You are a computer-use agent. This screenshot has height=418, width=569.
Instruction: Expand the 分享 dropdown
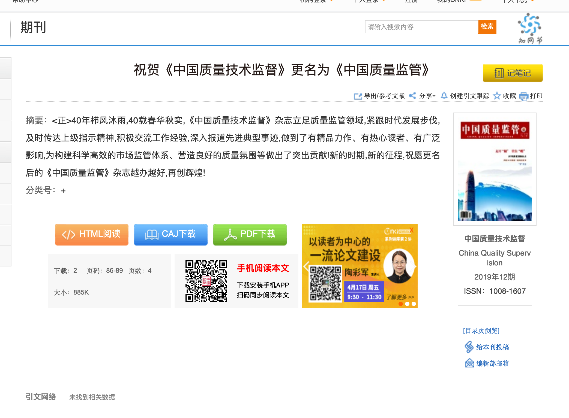point(427,96)
